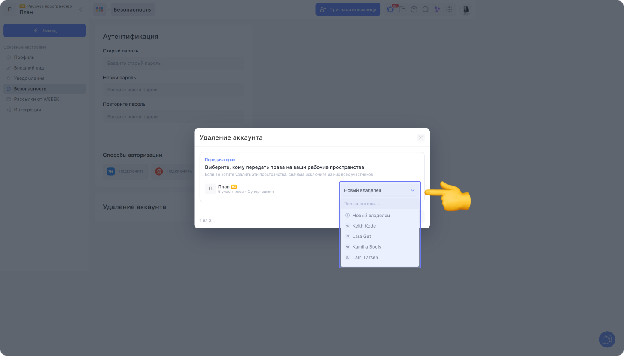Toggle the Новый владелец dropdown chevron
Viewport: 624px width, 356px height.
pos(413,190)
